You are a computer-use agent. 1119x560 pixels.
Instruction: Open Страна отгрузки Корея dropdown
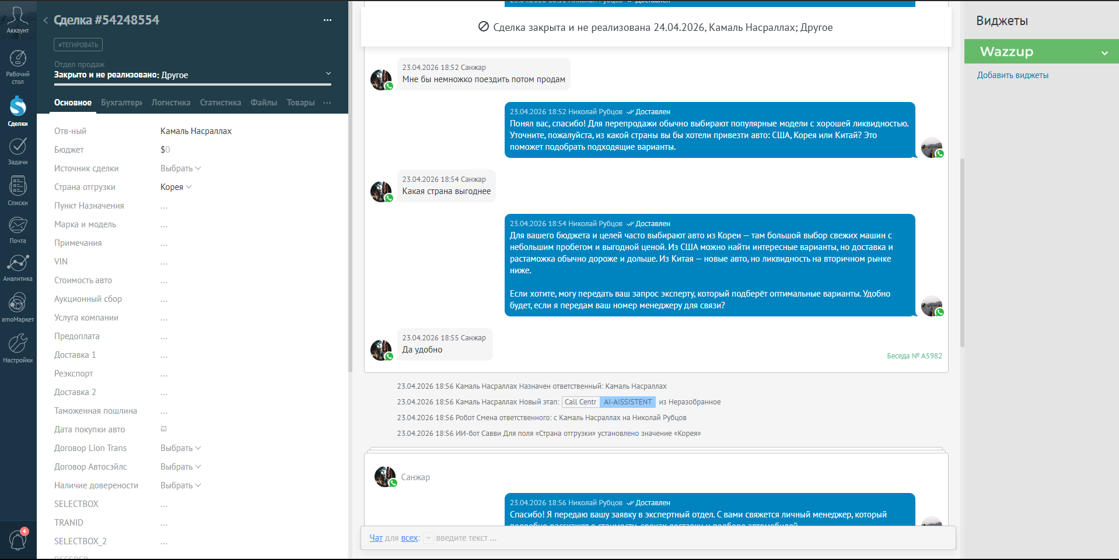176,187
